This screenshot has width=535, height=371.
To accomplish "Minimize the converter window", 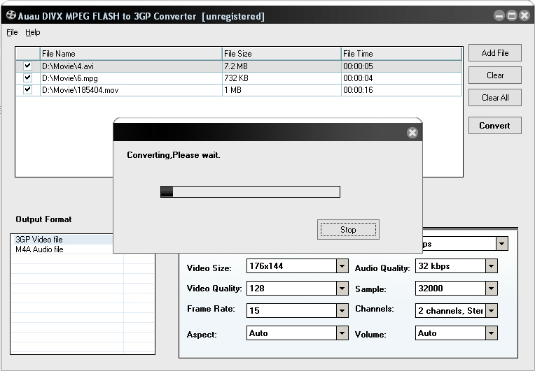I will click(499, 15).
